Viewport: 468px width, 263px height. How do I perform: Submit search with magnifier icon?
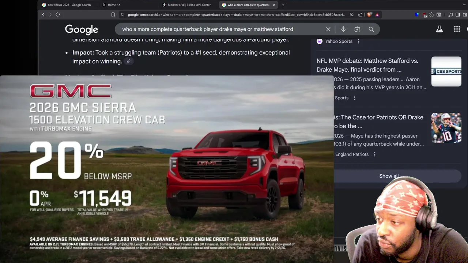371,29
